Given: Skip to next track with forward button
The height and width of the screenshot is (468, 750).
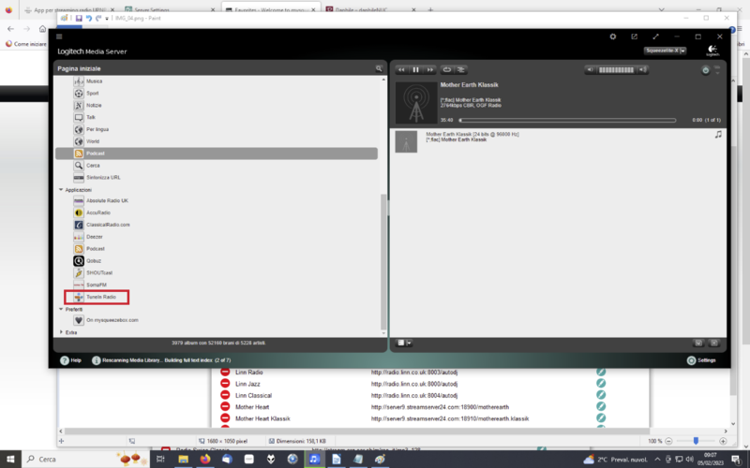Looking at the screenshot, I should [x=429, y=69].
